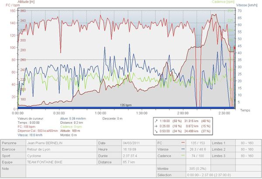Click the 135 bpm label on blue bar
This screenshot has width=262, height=179.
(126, 105)
